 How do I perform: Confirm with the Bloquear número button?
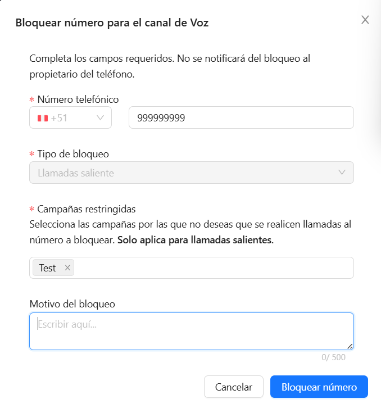pyautogui.click(x=319, y=387)
